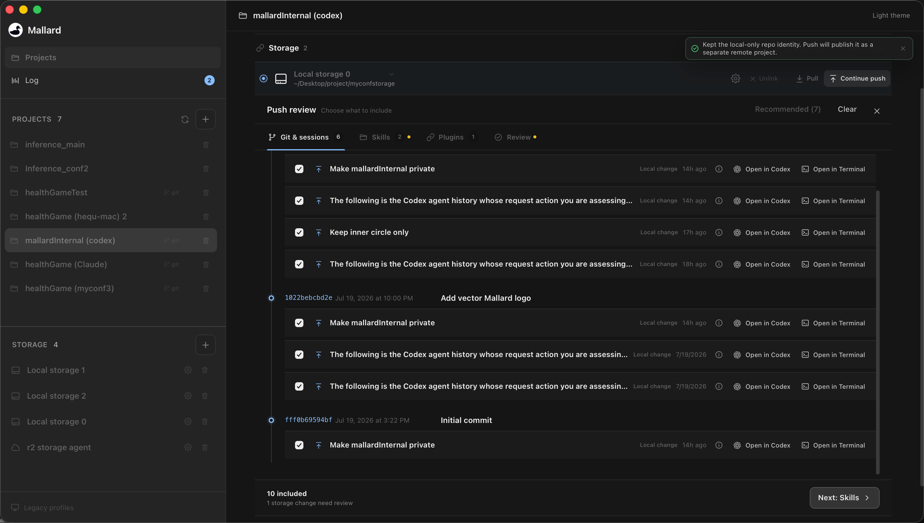Delete r2 storage agent via trash icon
Image resolution: width=924 pixels, height=523 pixels.
pos(204,447)
